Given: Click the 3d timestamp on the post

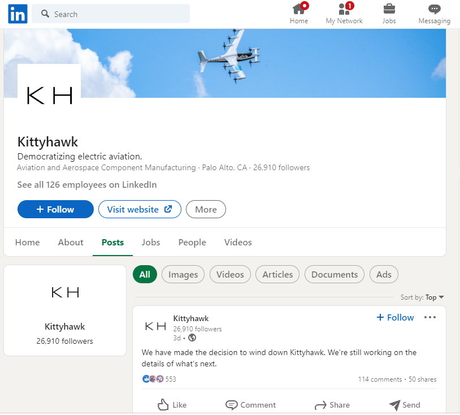Looking at the screenshot, I should [x=177, y=338].
